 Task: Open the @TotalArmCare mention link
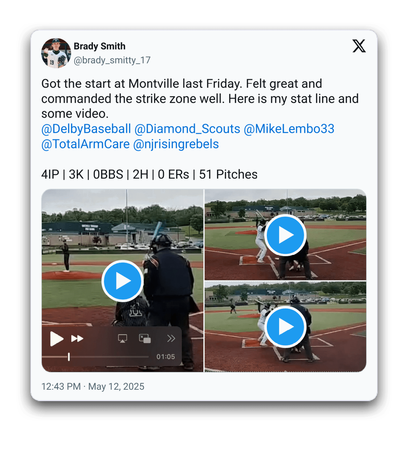coord(86,144)
